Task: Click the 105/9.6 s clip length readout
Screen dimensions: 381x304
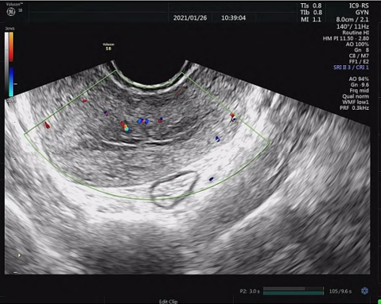Action: pos(340,291)
